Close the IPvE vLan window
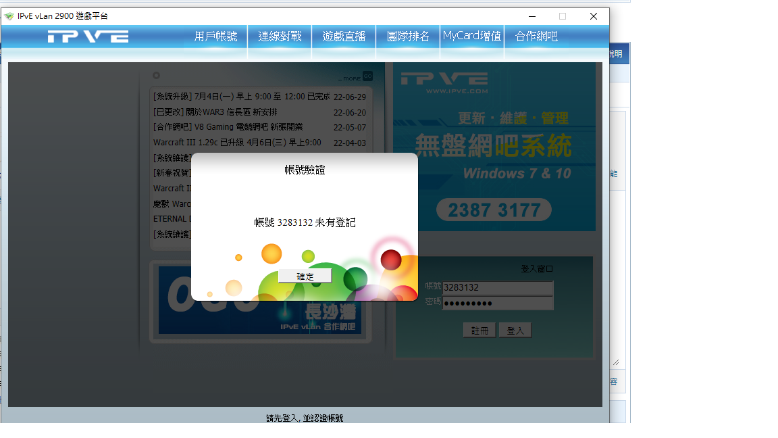The width and height of the screenshot is (778, 438). pyautogui.click(x=594, y=16)
